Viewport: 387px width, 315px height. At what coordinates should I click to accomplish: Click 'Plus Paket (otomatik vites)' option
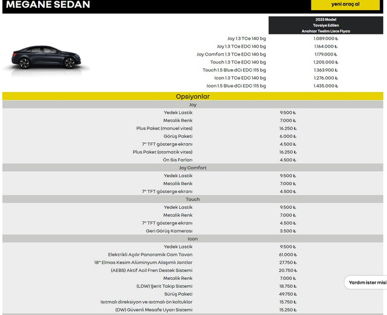coord(163,152)
